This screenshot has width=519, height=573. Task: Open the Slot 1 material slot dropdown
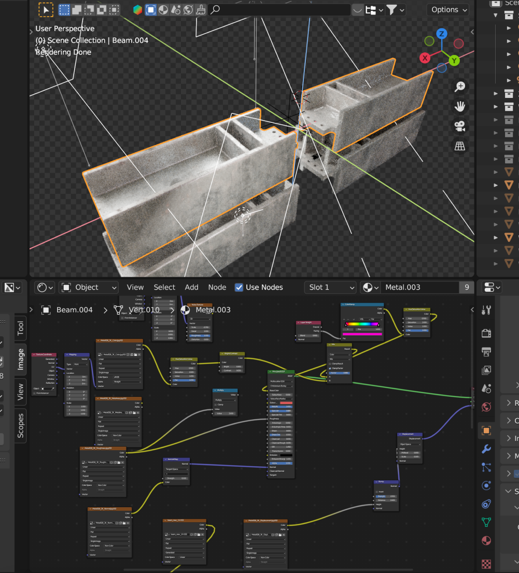point(330,288)
